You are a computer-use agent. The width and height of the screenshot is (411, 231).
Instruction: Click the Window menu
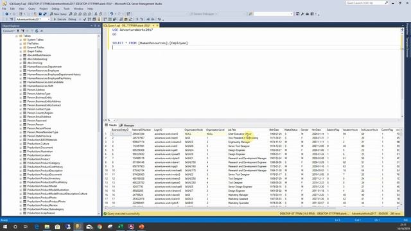point(78,8)
